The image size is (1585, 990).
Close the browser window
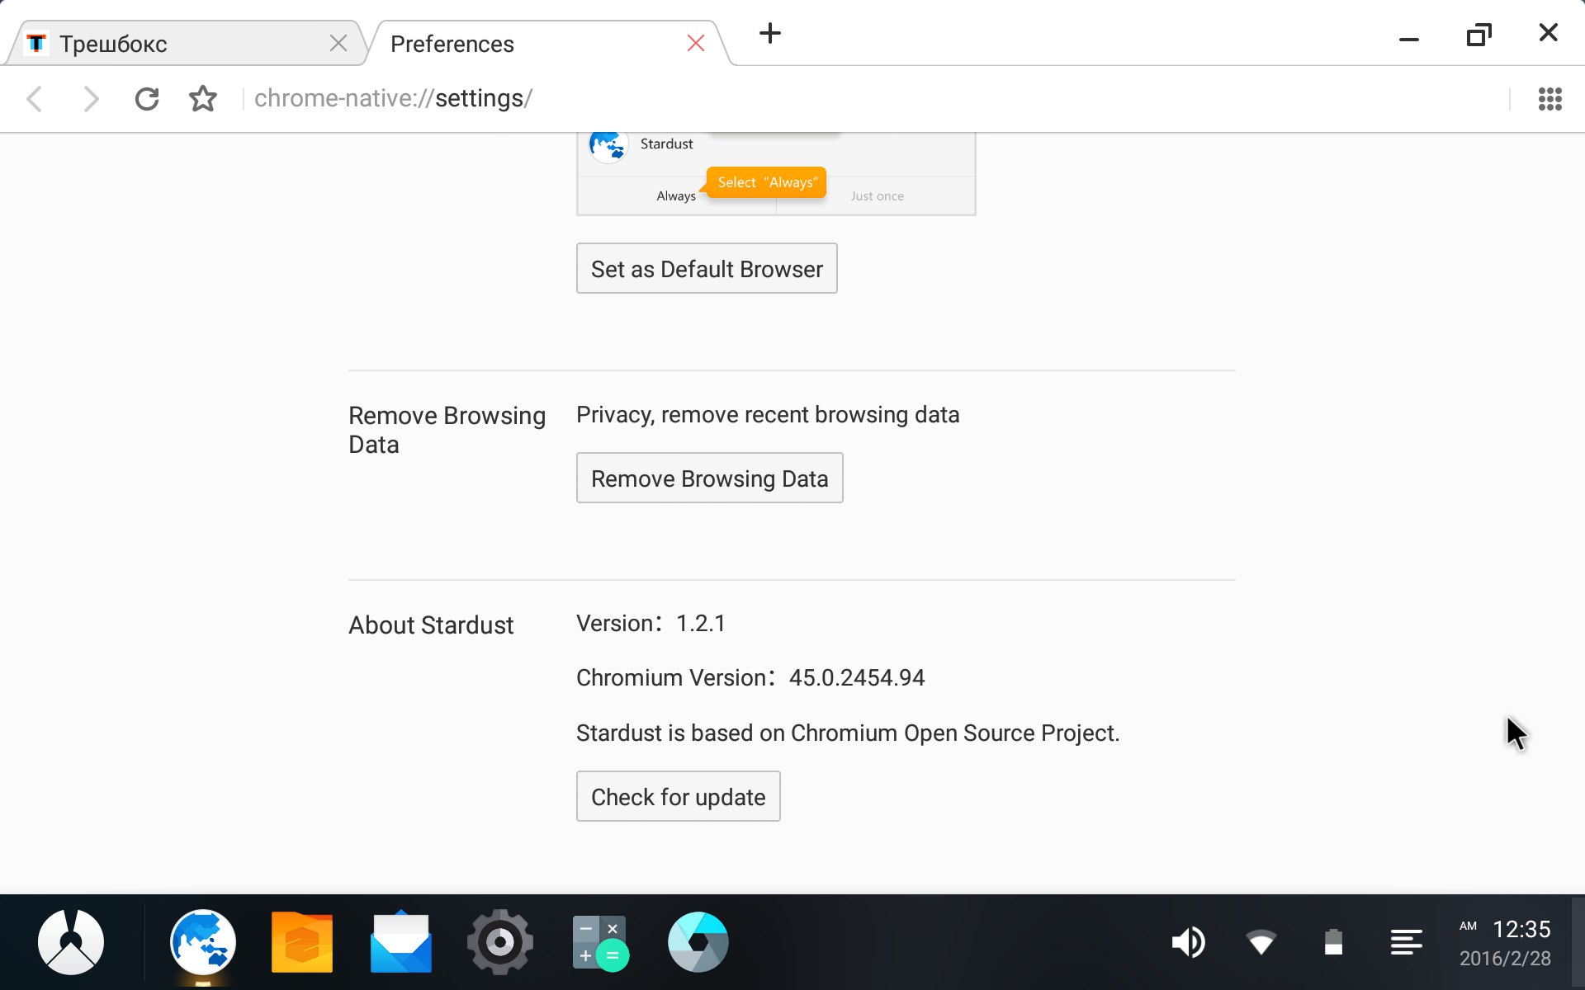click(x=1548, y=33)
